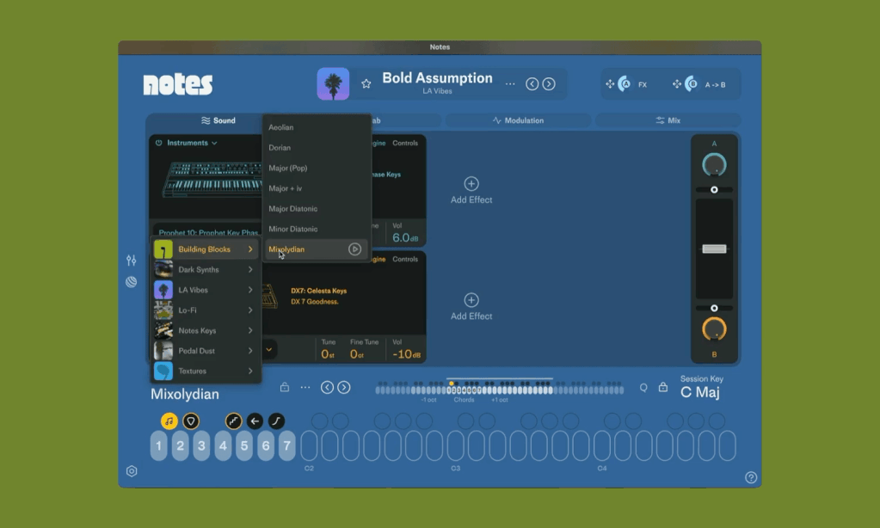Preview Mixolydian with the play icon
The height and width of the screenshot is (528, 880).
[354, 249]
